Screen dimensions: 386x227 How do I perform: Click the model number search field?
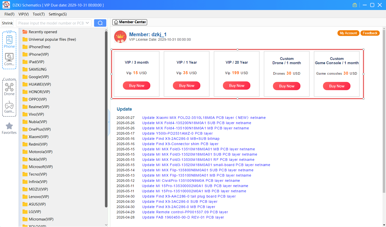(x=51, y=23)
